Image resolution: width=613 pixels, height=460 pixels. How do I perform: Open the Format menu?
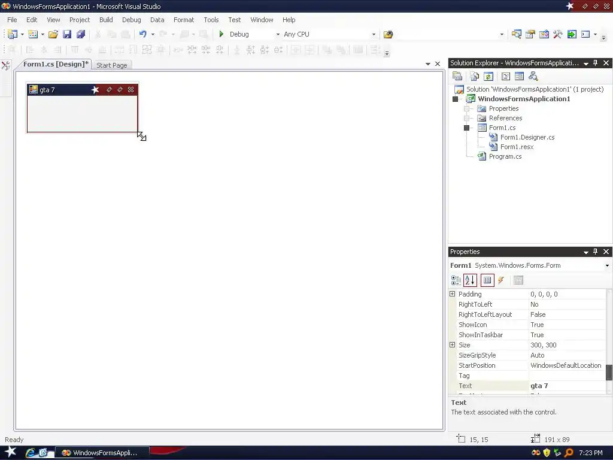pyautogui.click(x=184, y=20)
